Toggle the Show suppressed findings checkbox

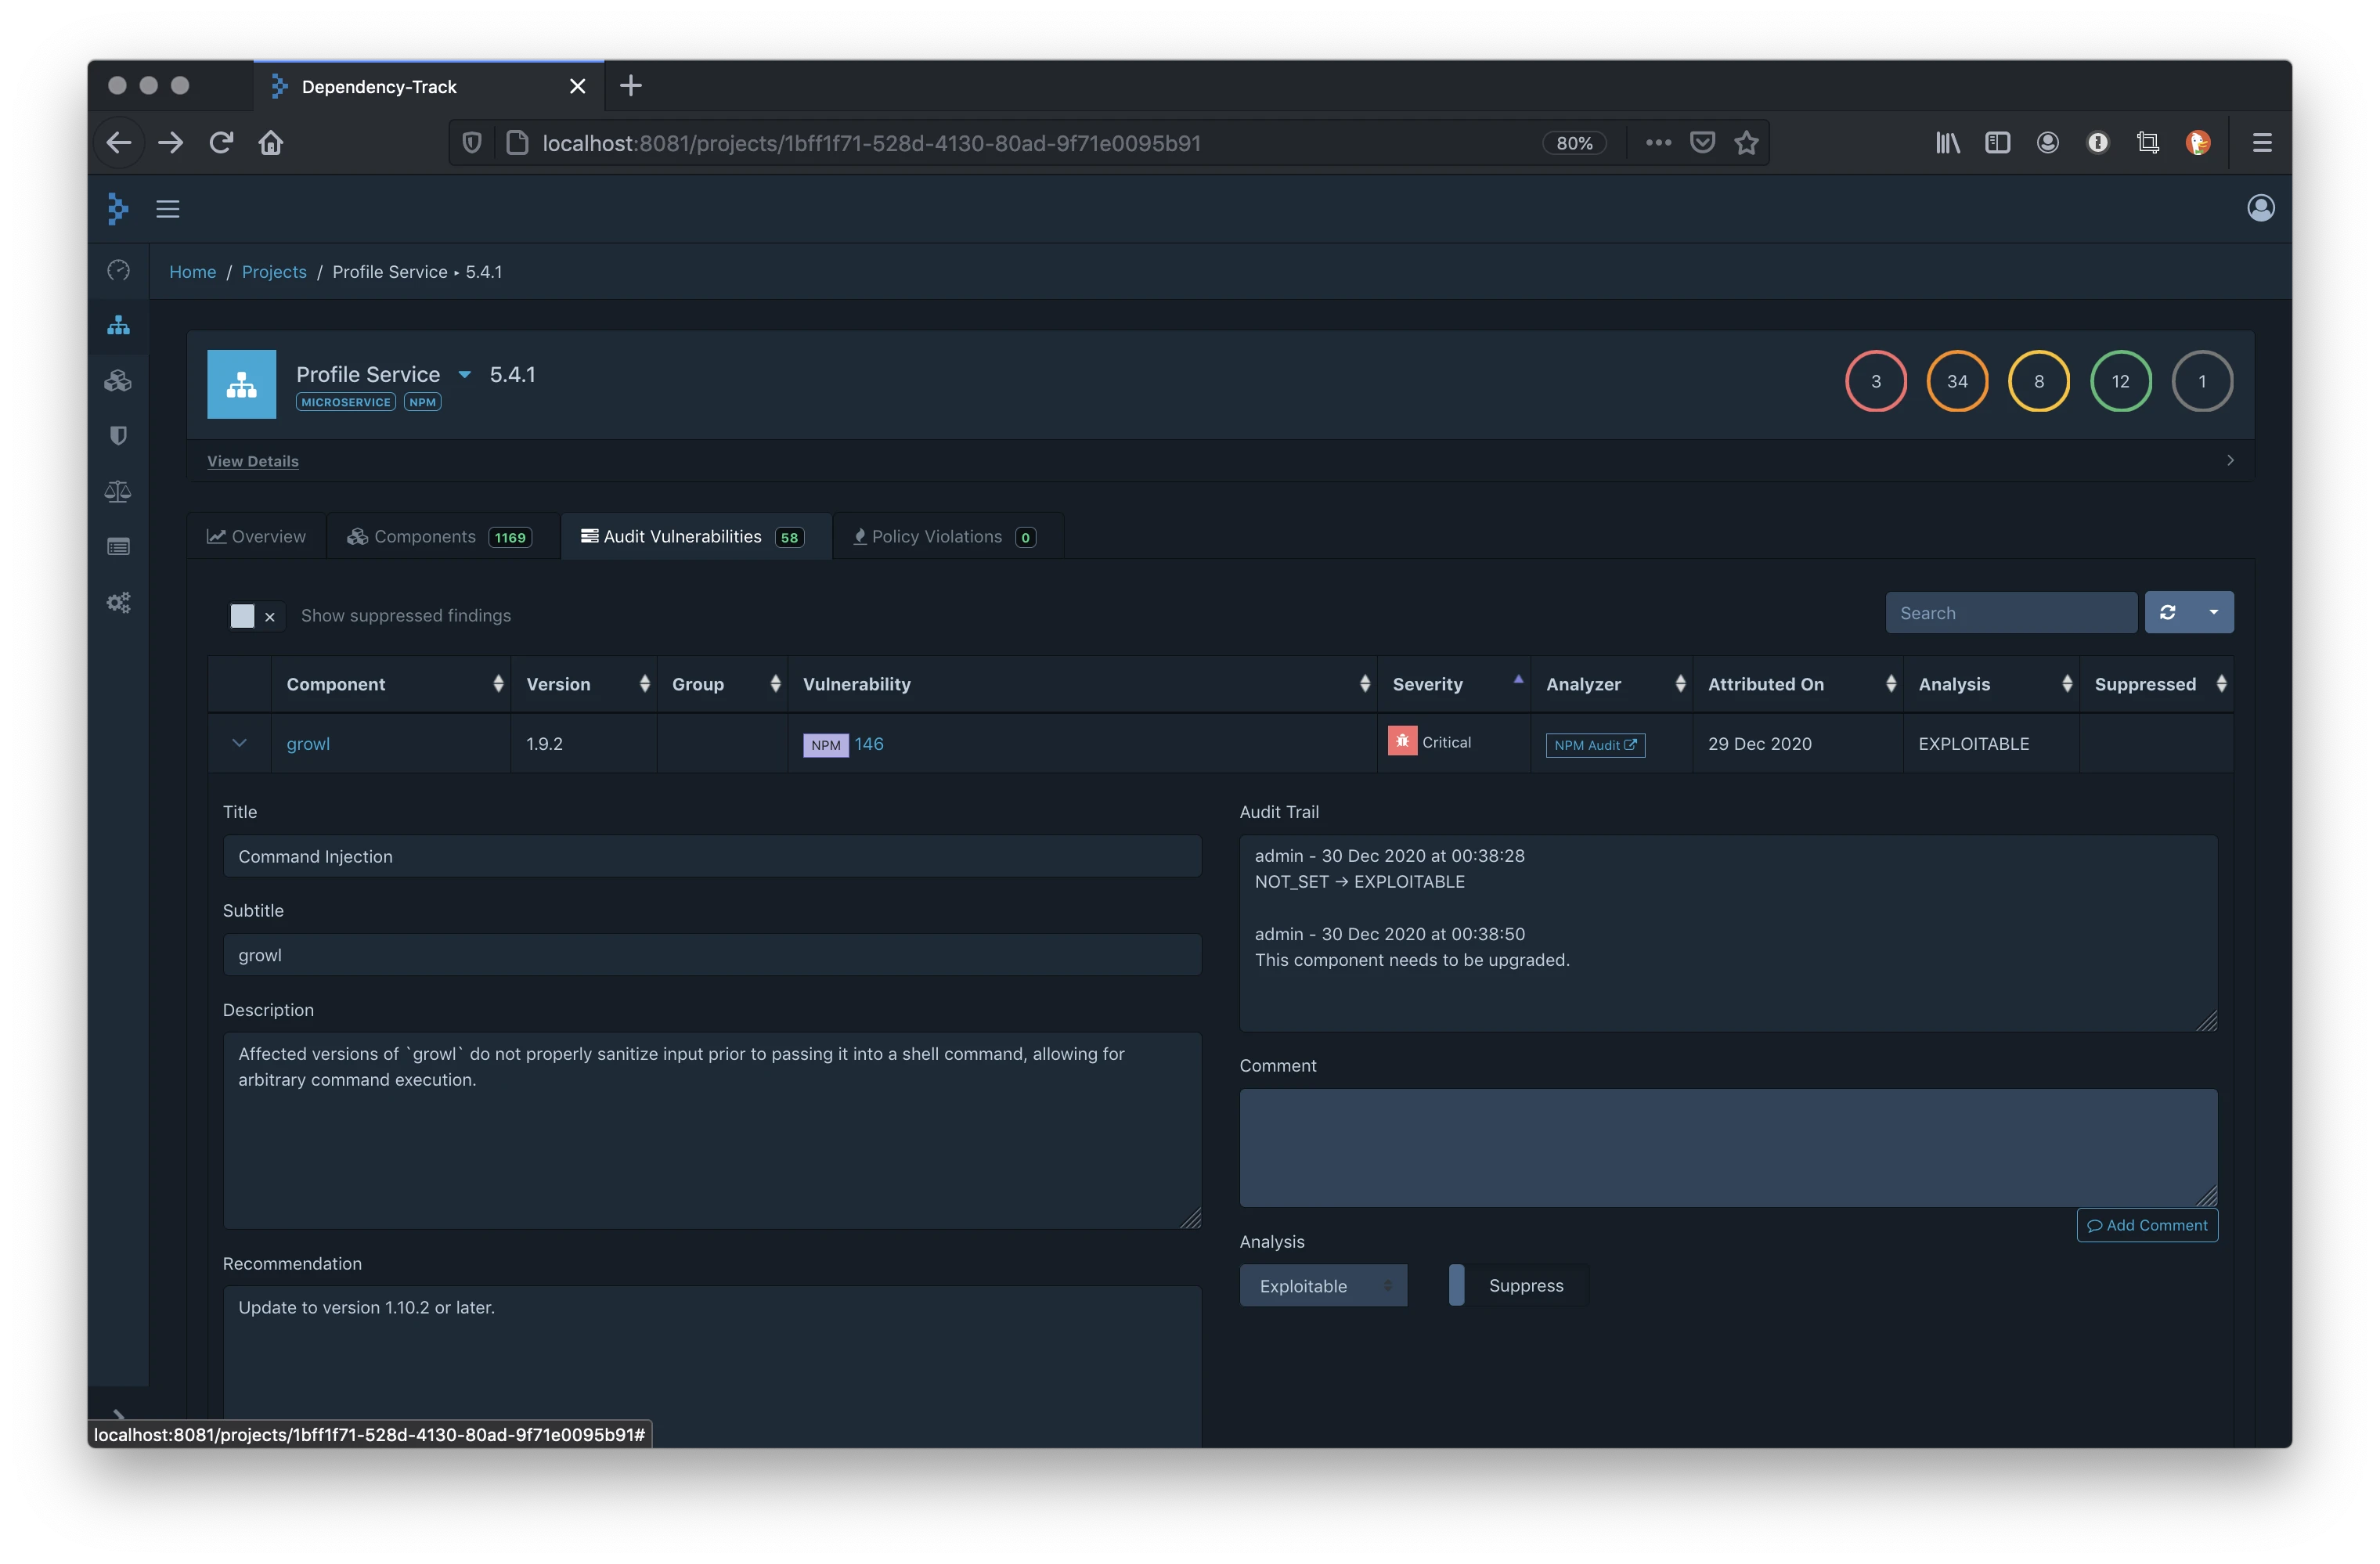click(243, 616)
